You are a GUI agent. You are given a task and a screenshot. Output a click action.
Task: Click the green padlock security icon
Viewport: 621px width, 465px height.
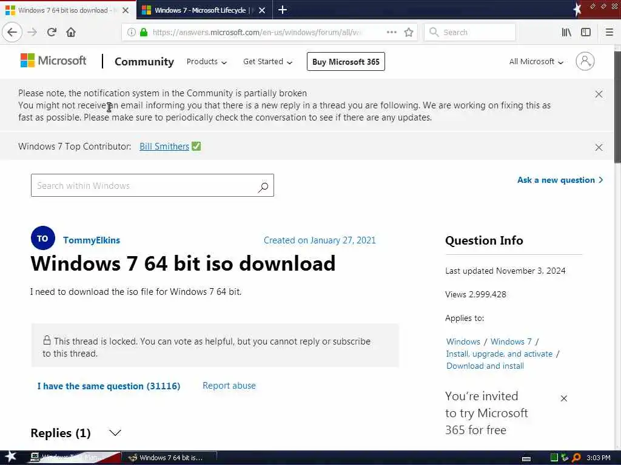[x=144, y=32]
